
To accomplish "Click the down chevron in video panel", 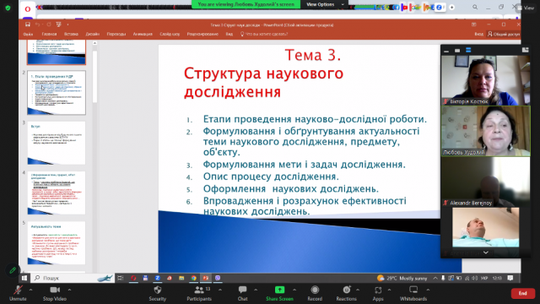I will click(486, 252).
